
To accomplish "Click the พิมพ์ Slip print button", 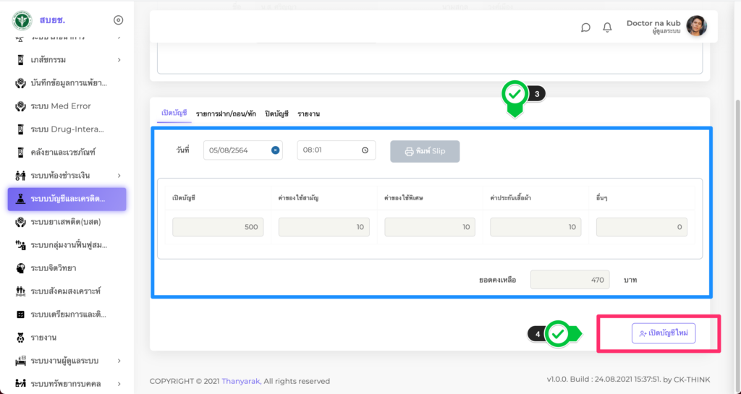I will click(x=425, y=151).
